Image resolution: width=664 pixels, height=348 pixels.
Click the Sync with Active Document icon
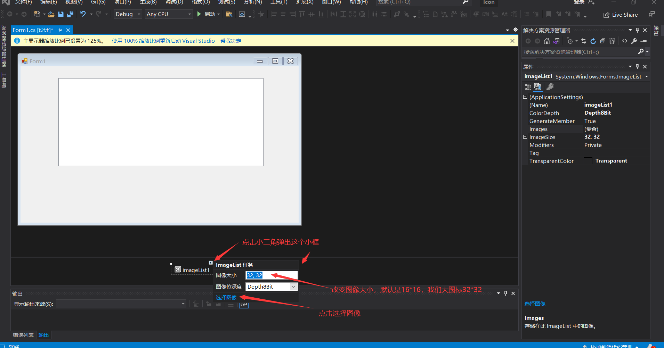point(584,41)
